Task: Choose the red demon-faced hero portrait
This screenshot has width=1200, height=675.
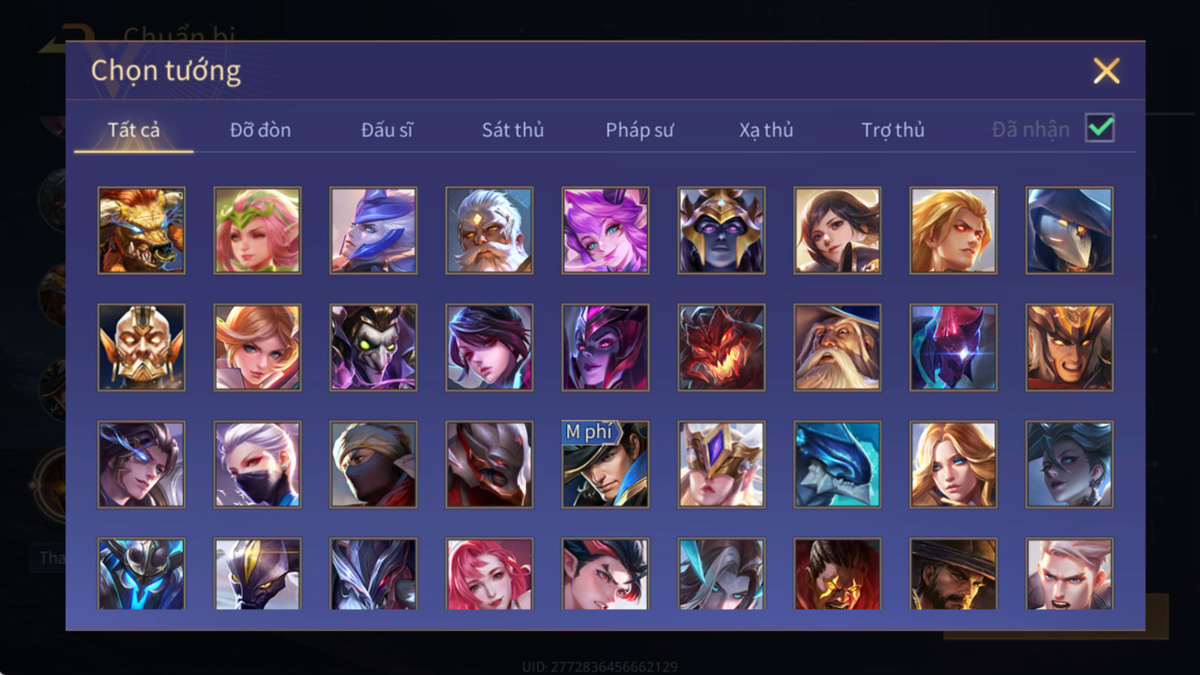Action: click(x=721, y=347)
